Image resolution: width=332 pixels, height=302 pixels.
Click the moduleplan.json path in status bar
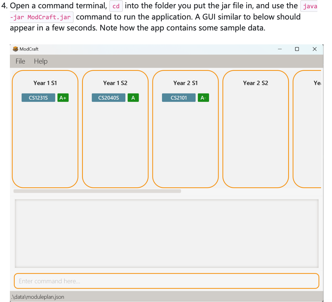tap(37, 297)
